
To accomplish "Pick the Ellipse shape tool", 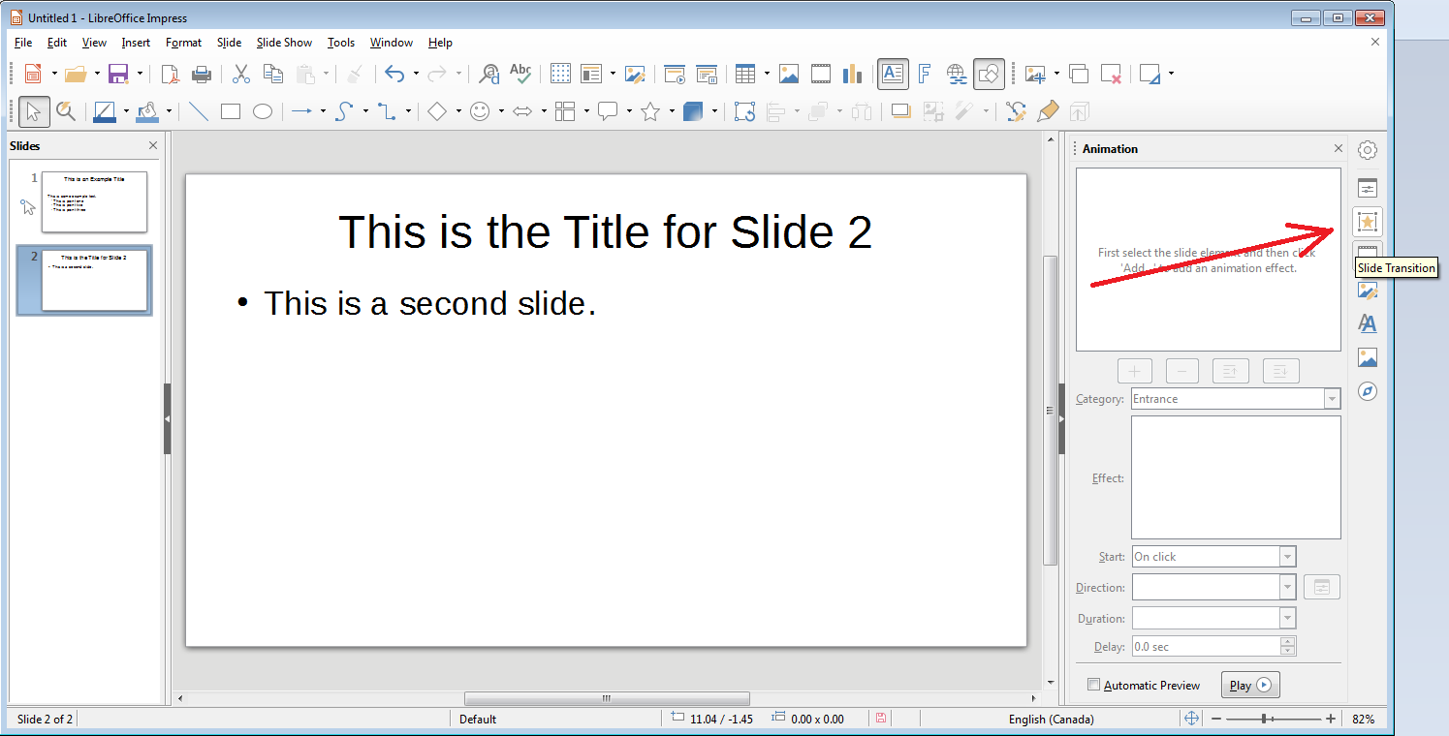I will (262, 111).
